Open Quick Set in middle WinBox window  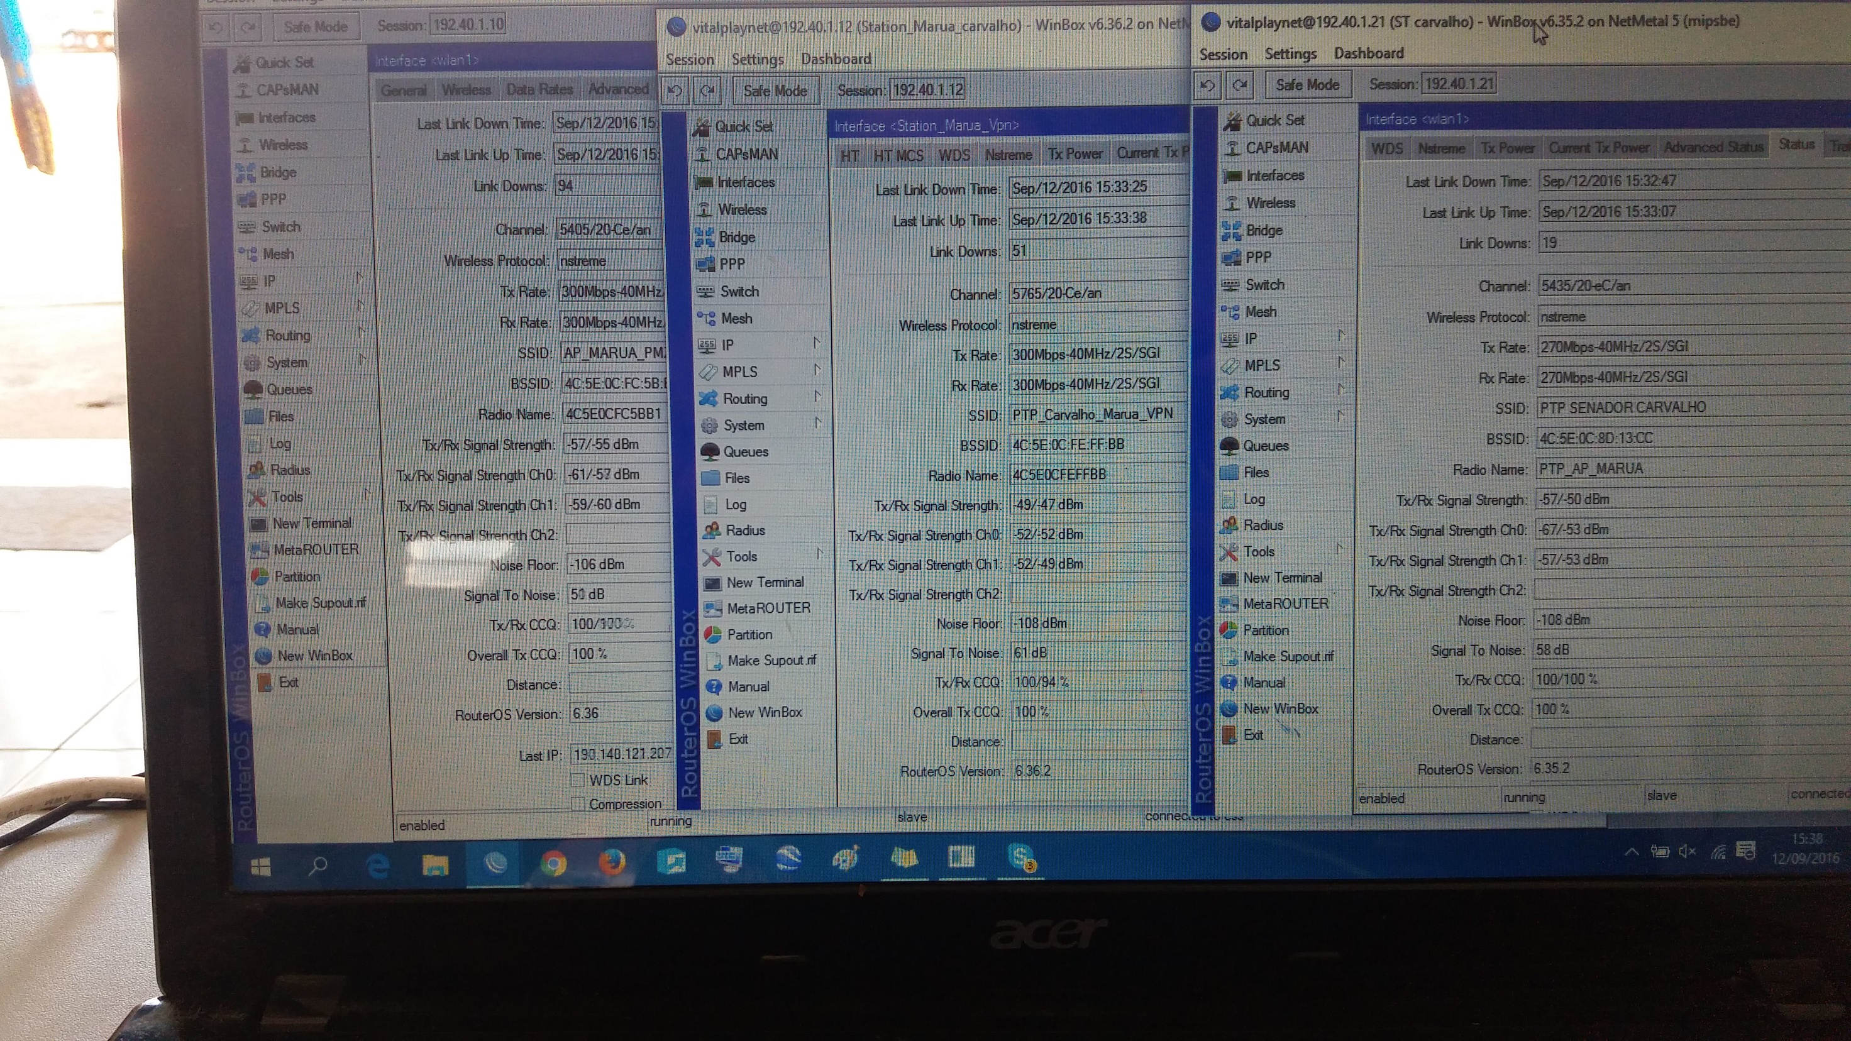tap(734, 126)
